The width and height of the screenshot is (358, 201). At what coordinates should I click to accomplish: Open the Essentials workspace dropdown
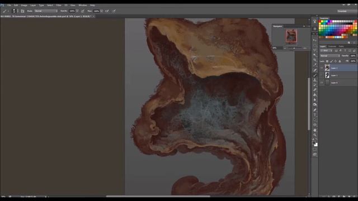[x=347, y=11]
